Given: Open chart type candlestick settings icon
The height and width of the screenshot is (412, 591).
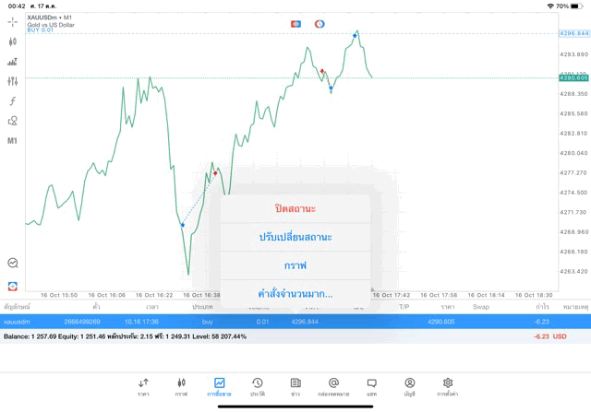Looking at the screenshot, I should (13, 41).
